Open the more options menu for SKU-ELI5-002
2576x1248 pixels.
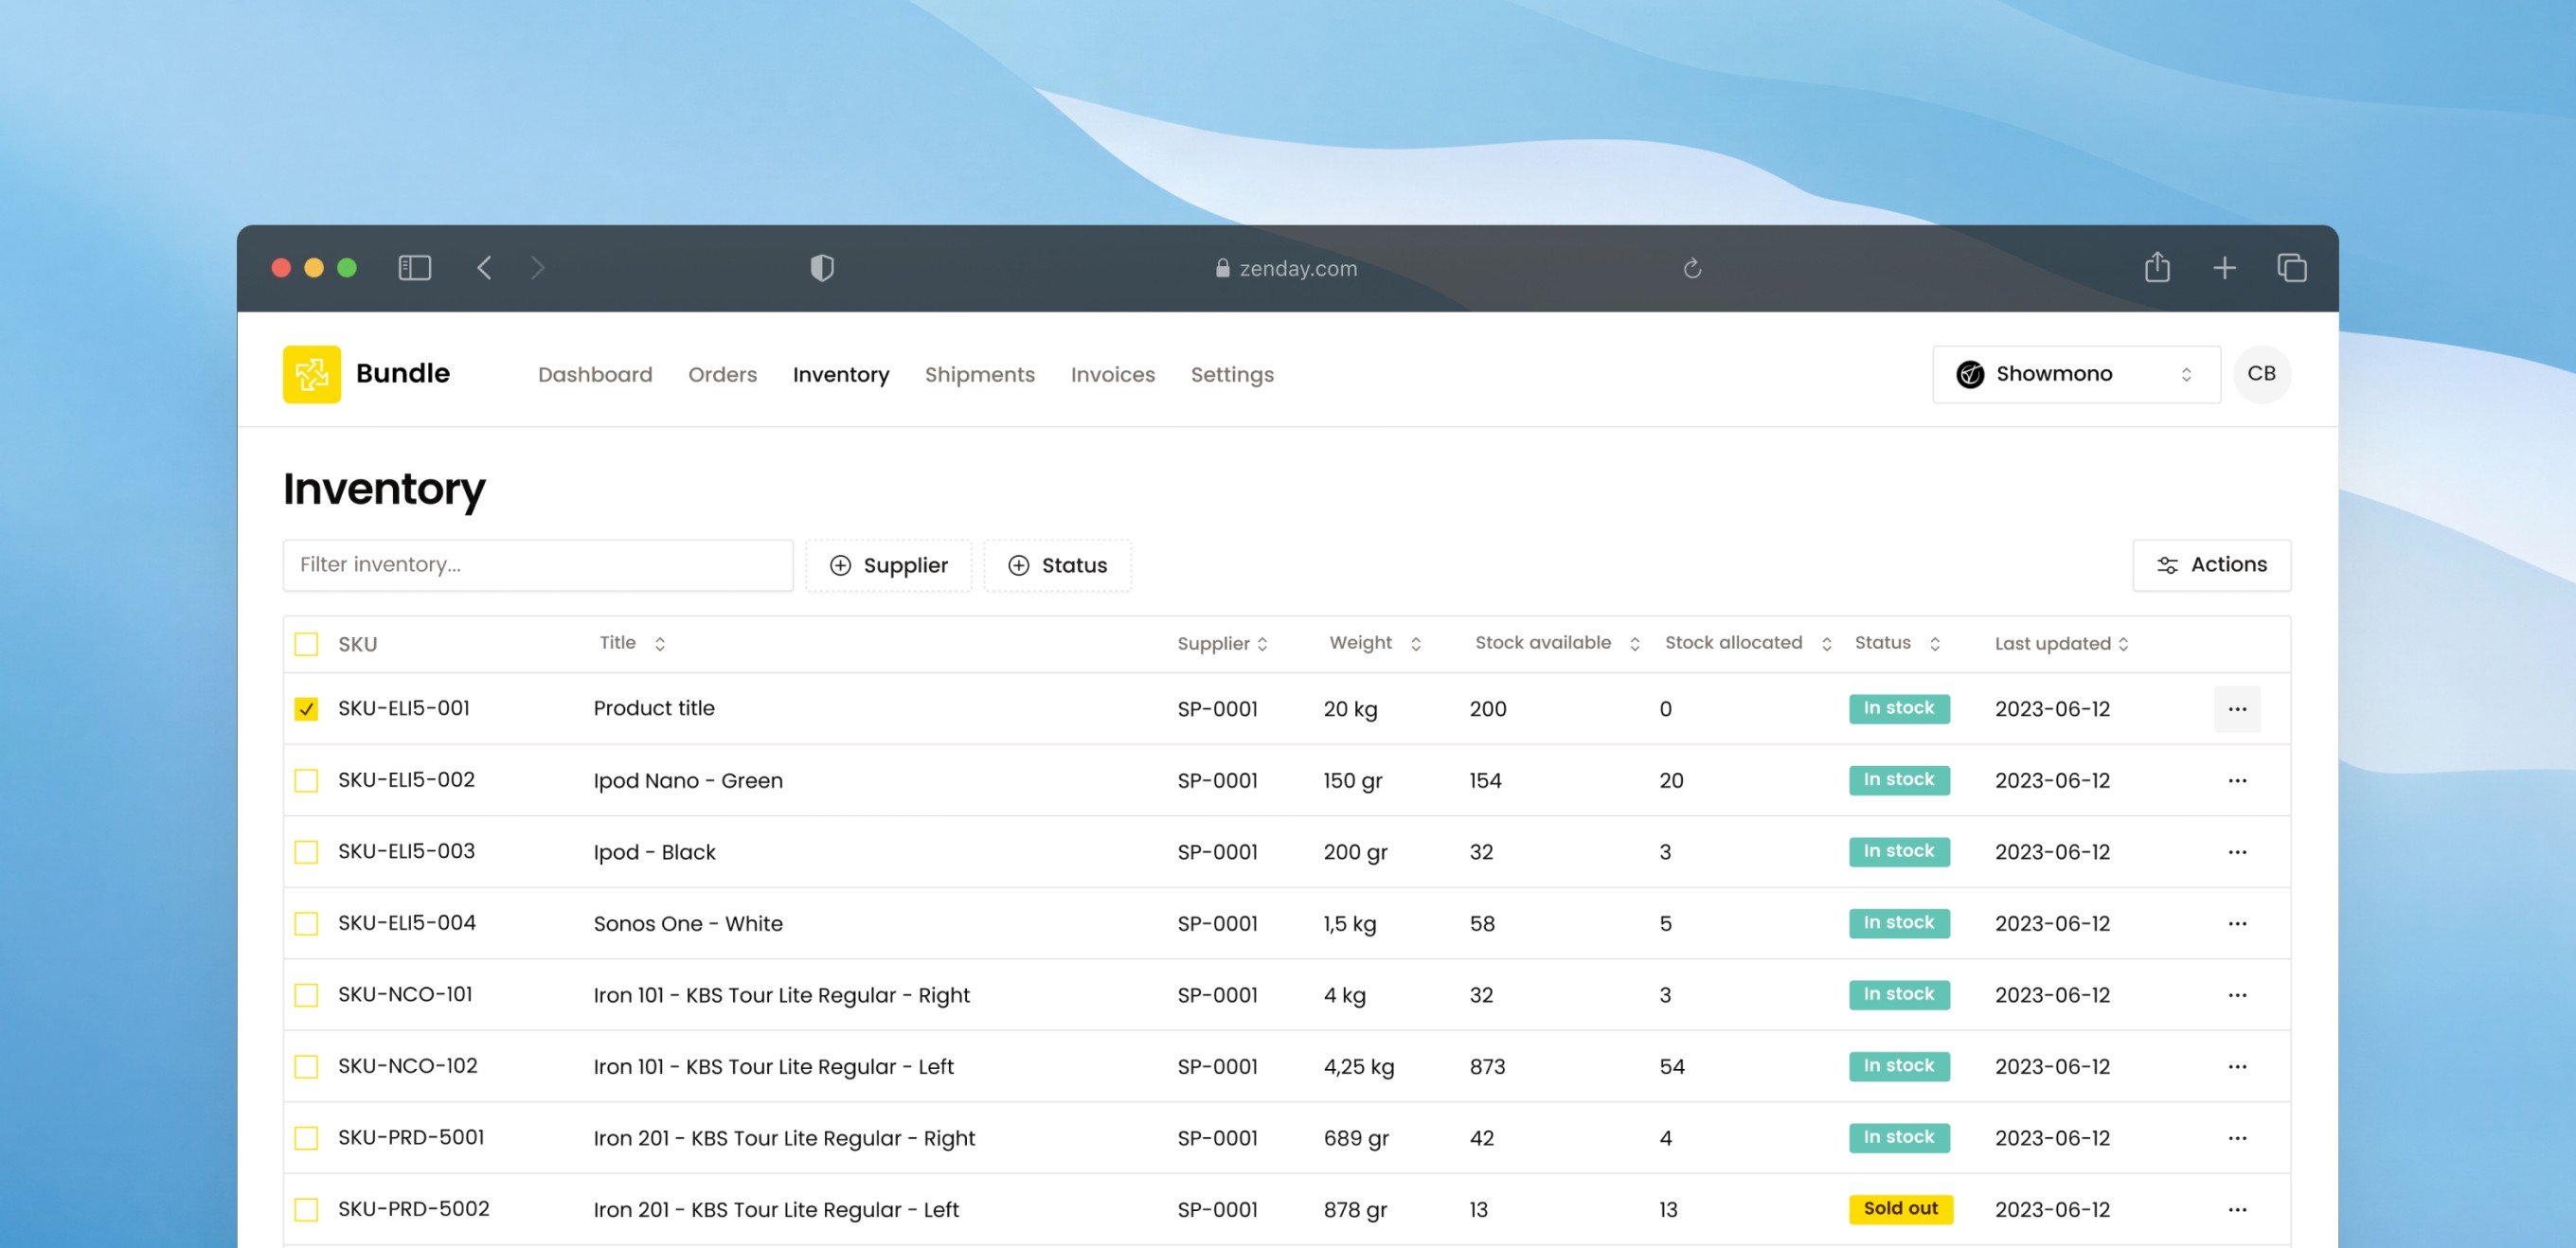pyautogui.click(x=2236, y=780)
